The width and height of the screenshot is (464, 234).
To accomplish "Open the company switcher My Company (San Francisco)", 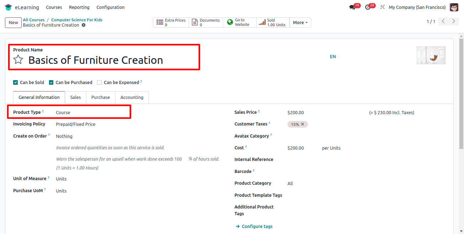I will (417, 7).
